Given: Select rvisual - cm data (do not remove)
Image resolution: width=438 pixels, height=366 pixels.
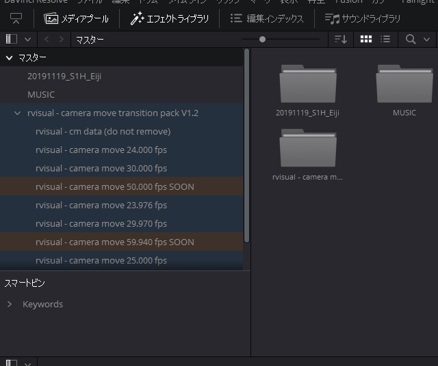Looking at the screenshot, I should click(122, 131).
